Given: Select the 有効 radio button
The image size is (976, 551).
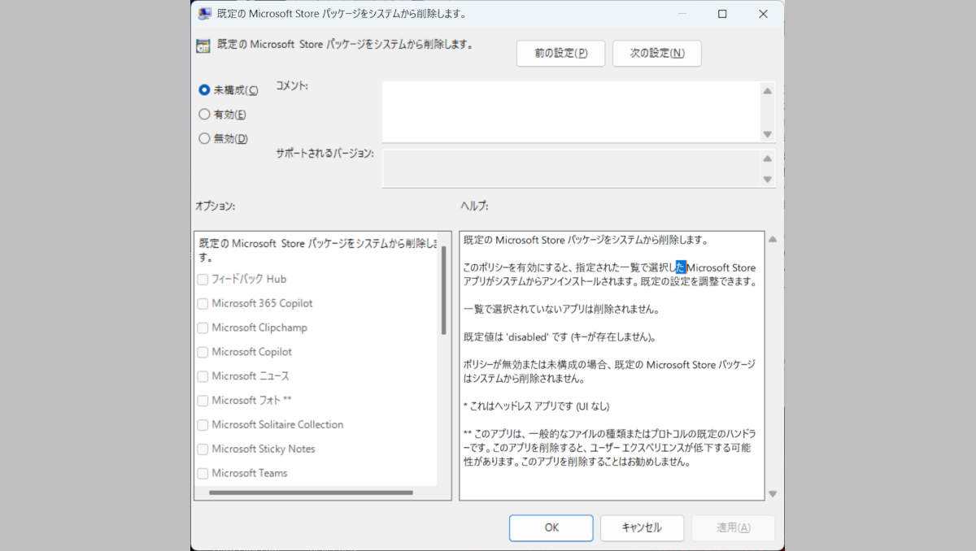Looking at the screenshot, I should point(205,115).
